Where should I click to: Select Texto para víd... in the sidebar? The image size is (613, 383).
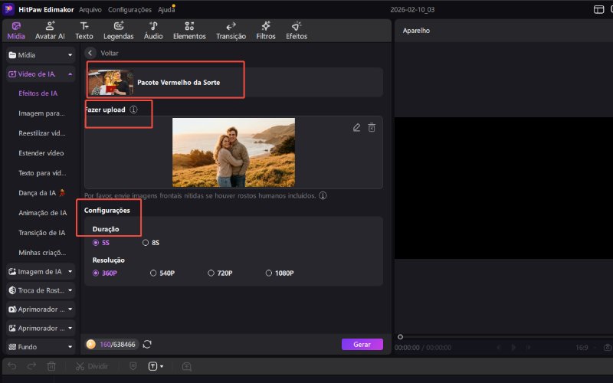(x=42, y=173)
